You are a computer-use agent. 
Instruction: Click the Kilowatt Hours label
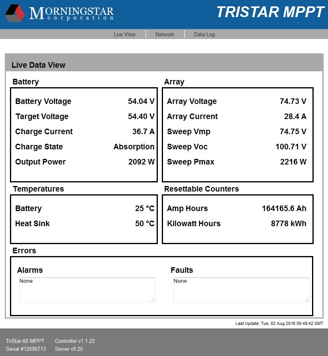pyautogui.click(x=194, y=223)
